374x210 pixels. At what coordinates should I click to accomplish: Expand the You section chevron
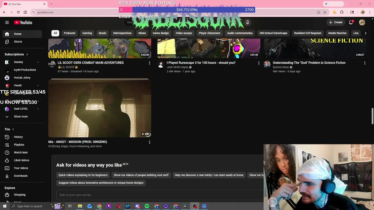click(x=13, y=129)
